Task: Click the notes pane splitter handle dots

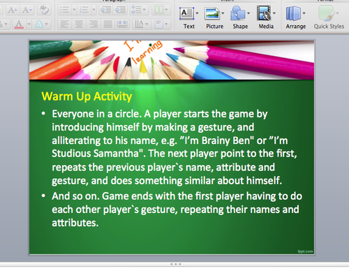Action: click(175, 264)
